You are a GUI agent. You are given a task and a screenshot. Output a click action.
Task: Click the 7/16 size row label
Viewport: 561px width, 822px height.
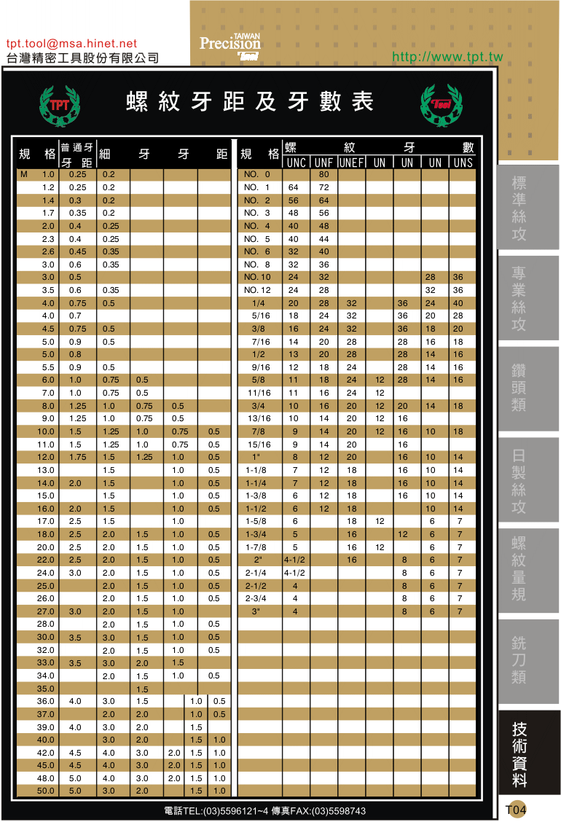coord(261,342)
